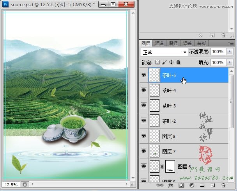Click the status bar preview icon beside 12.5%
This screenshot has width=237, height=191.
point(25,184)
